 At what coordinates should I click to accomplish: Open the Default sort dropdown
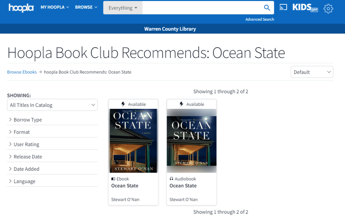(x=312, y=72)
